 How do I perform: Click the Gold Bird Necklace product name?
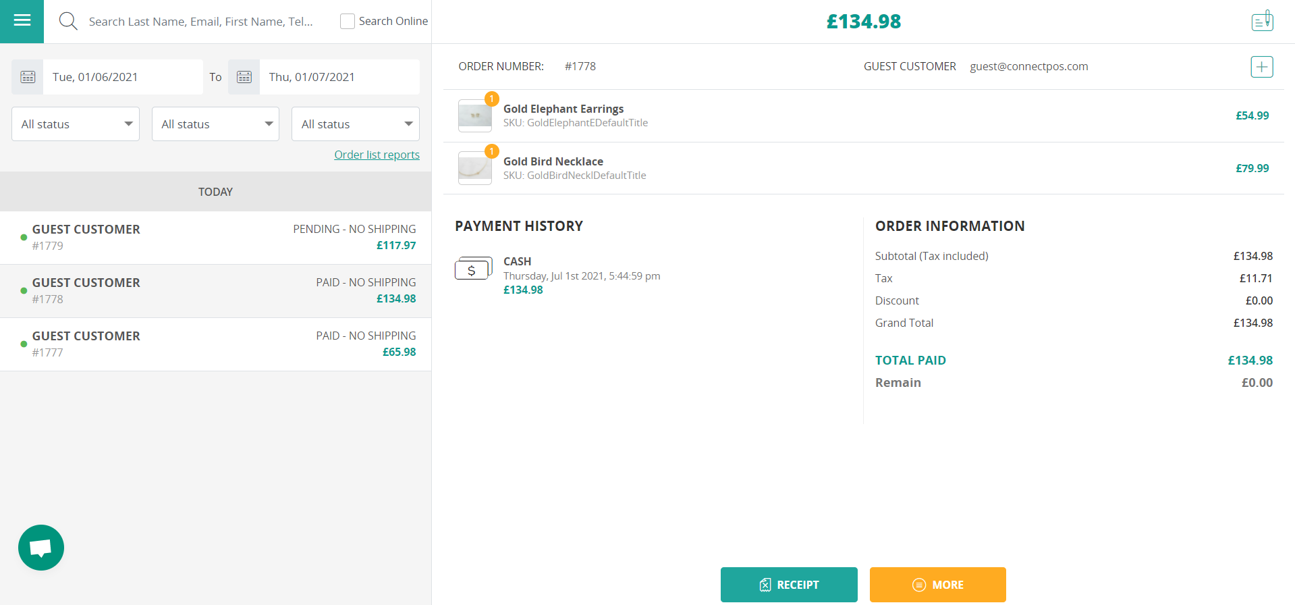click(553, 161)
